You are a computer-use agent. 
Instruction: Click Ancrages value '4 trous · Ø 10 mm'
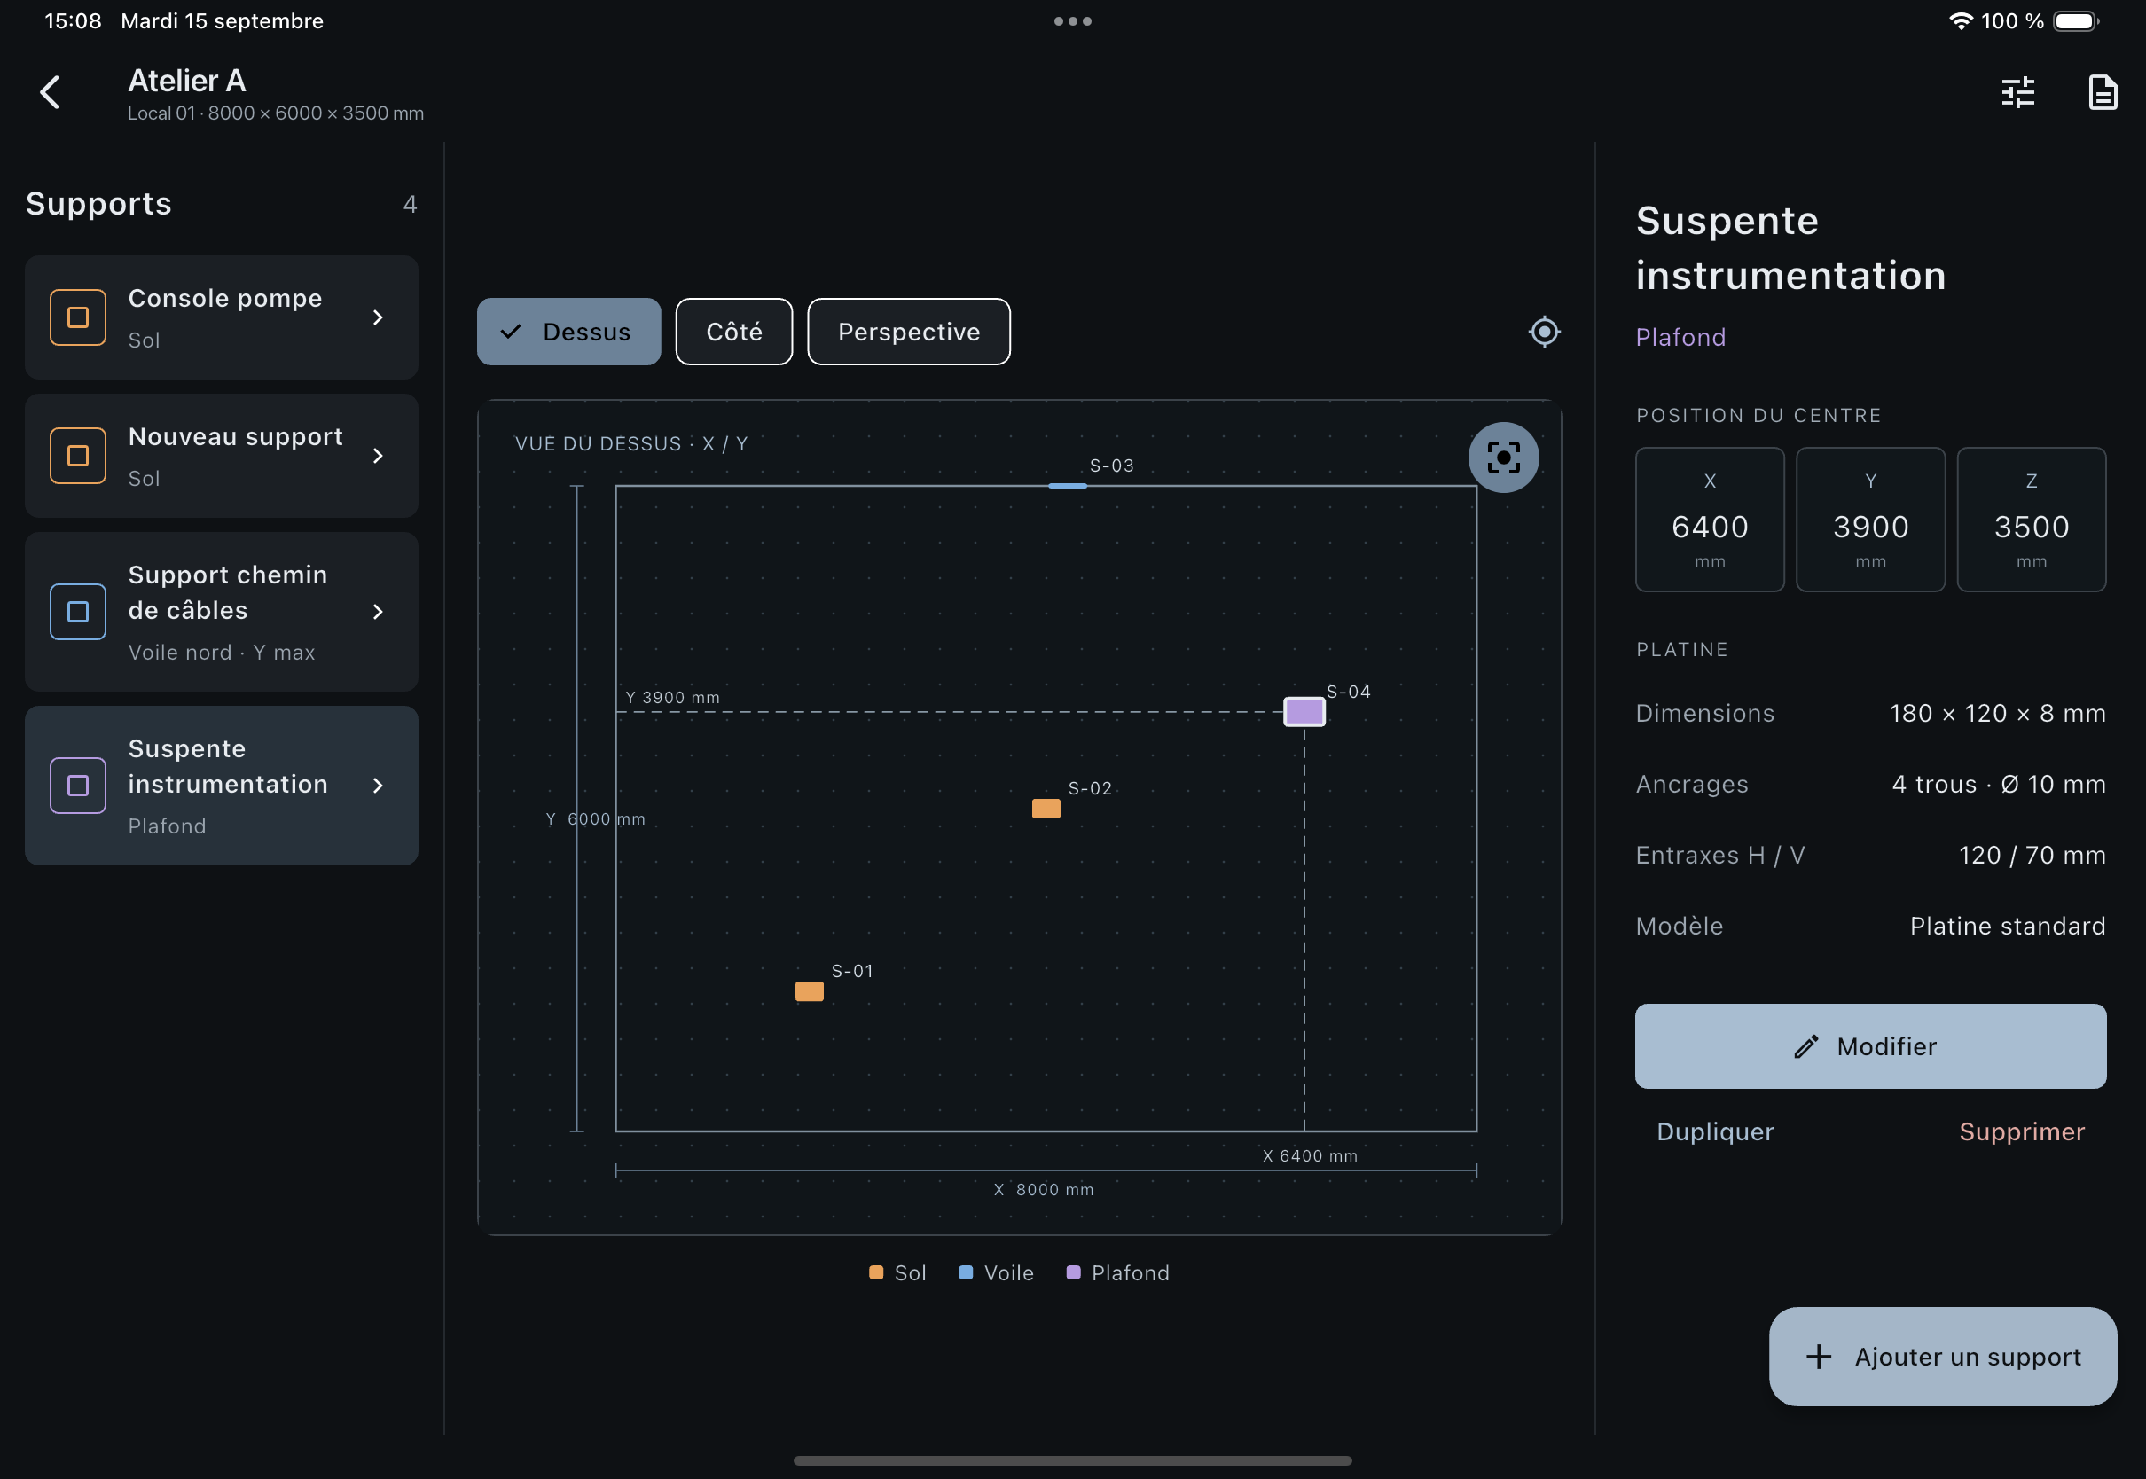1999,785
